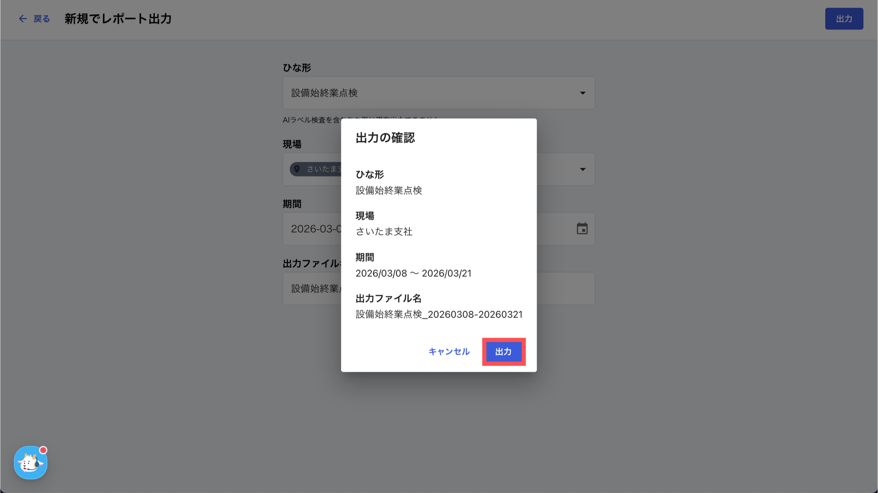878x493 pixels.
Task: Click the red notification badge on mascot
Action: click(x=43, y=450)
